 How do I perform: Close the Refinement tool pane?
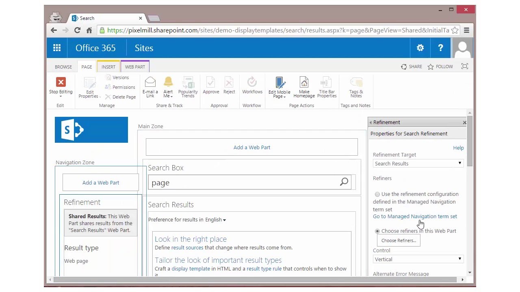464,122
